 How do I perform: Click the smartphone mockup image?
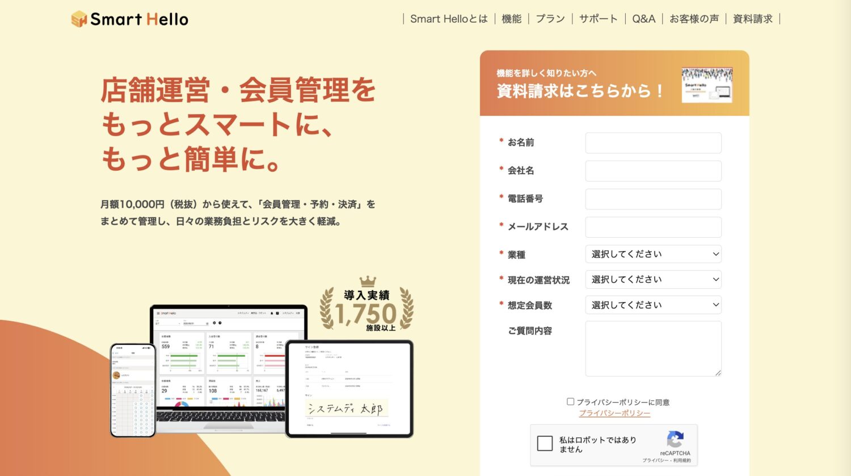tap(133, 390)
